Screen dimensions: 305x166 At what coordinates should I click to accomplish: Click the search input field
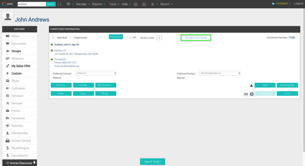click(x=32, y=4)
